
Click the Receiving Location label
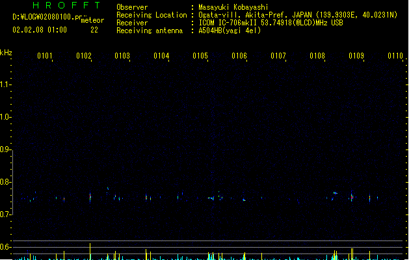click(152, 15)
